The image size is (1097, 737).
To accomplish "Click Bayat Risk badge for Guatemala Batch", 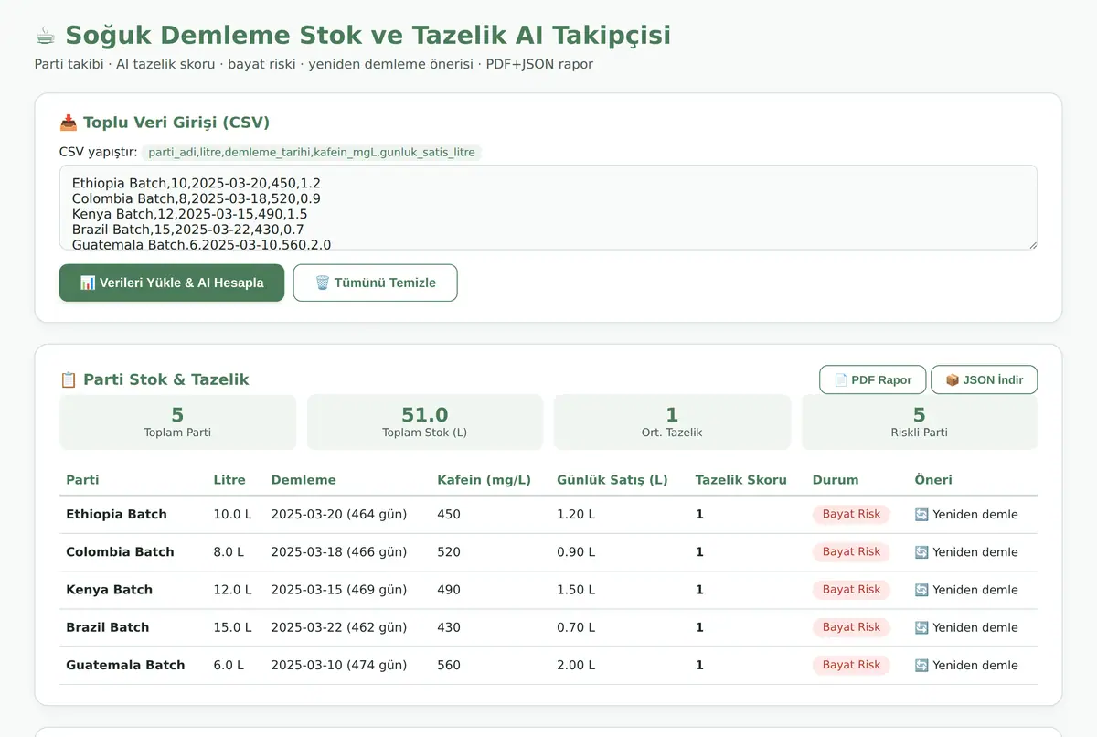I will [x=851, y=665].
